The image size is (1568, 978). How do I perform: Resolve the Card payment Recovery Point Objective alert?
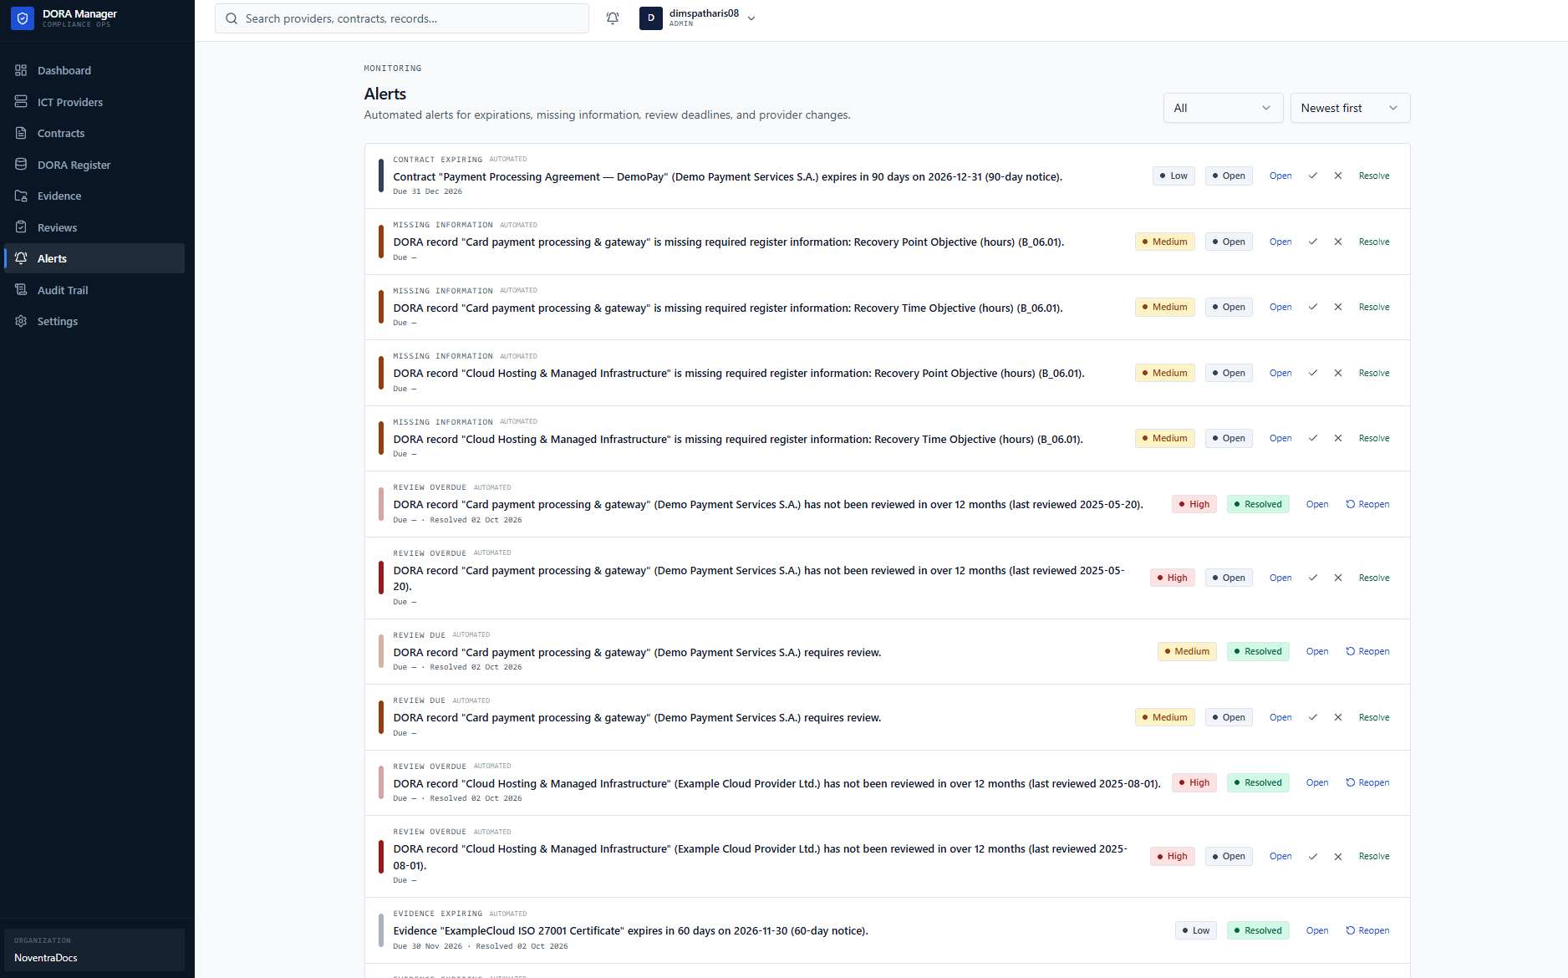1374,242
